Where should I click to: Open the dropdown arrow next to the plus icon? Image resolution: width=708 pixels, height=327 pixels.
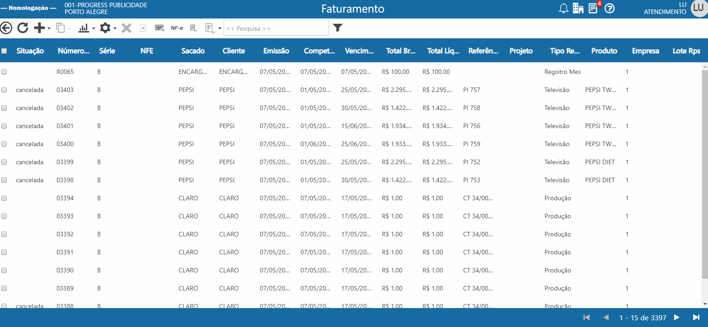point(49,28)
